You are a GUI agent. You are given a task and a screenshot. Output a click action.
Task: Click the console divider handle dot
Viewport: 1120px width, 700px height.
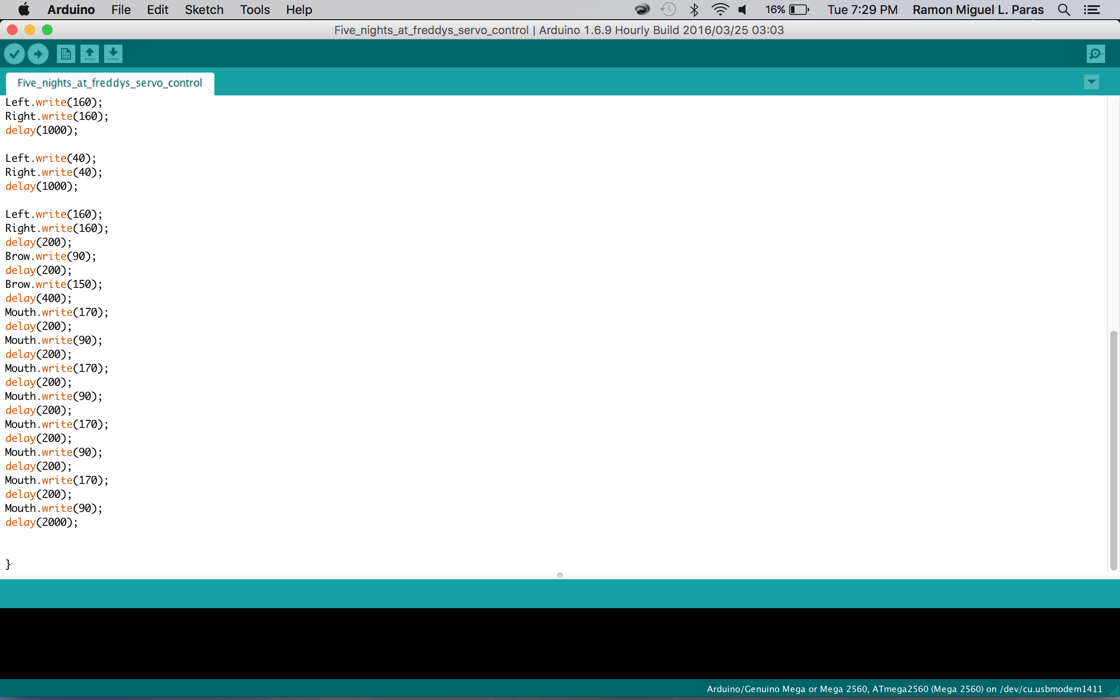coord(560,575)
